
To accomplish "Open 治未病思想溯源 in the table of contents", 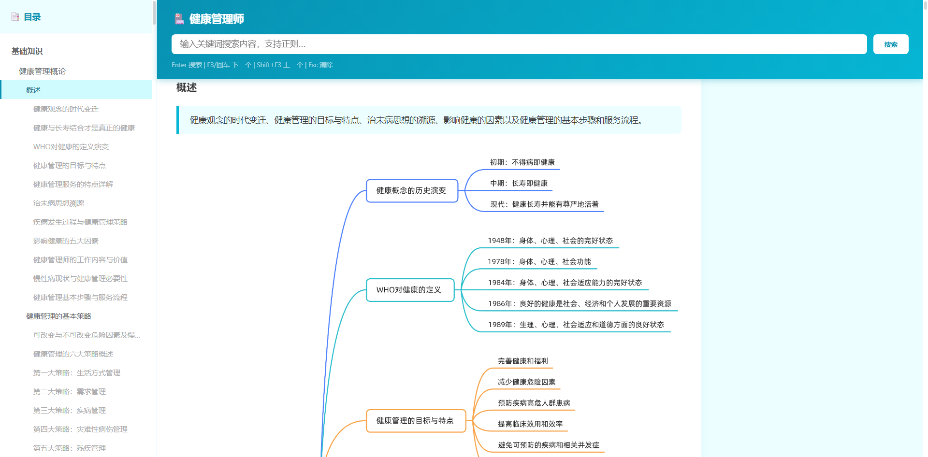I will (58, 203).
